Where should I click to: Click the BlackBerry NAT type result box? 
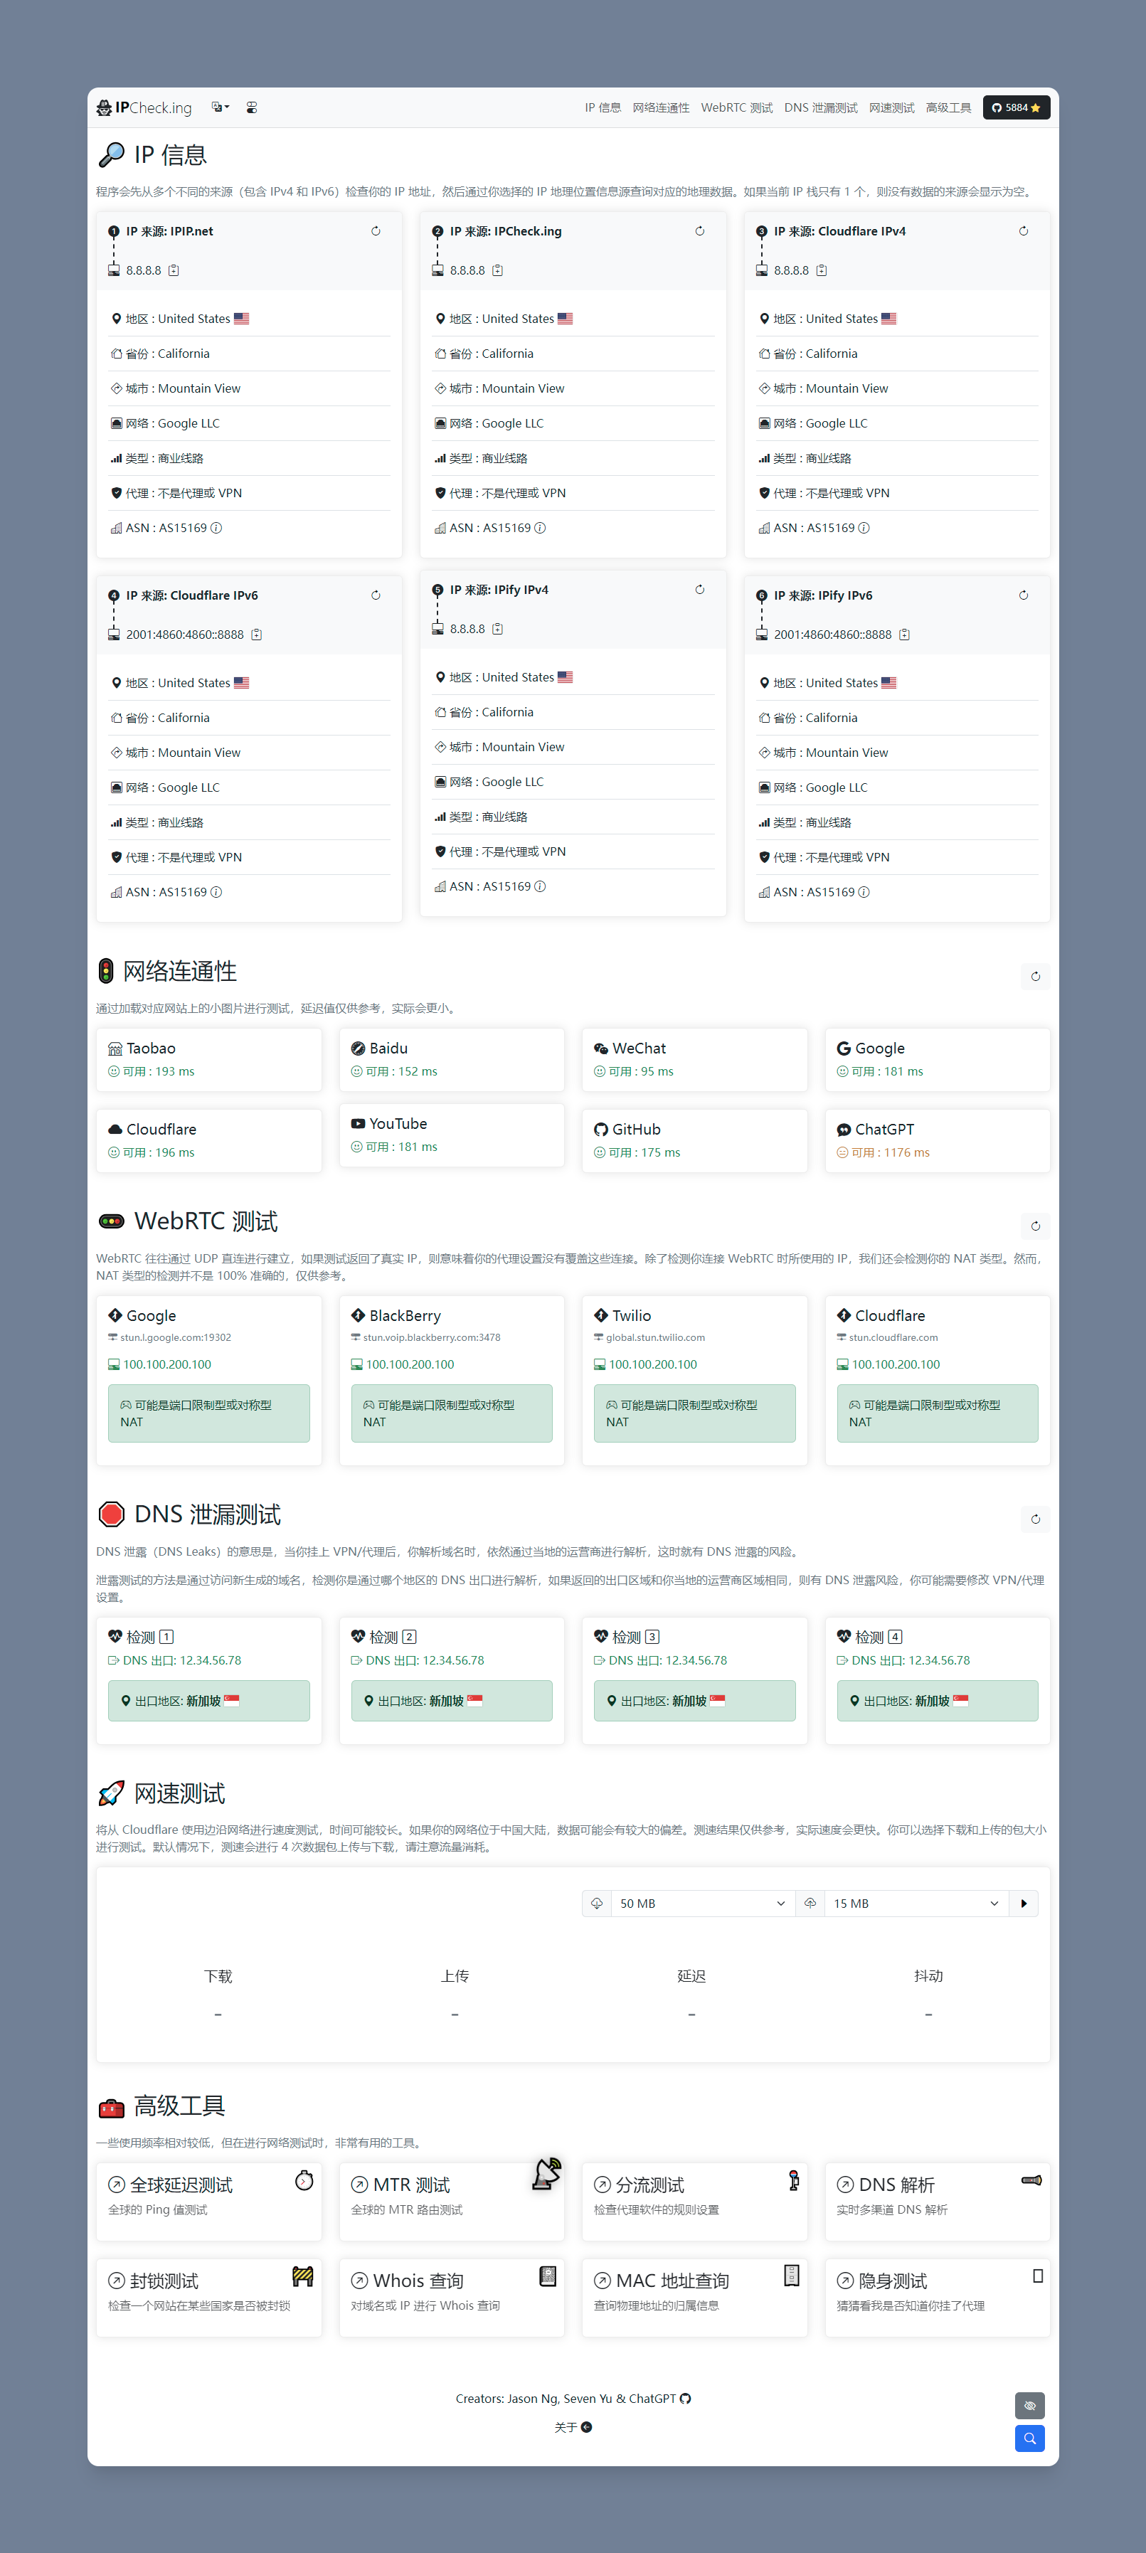(452, 1413)
